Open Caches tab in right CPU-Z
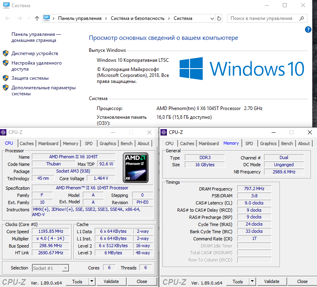 click(x=187, y=143)
